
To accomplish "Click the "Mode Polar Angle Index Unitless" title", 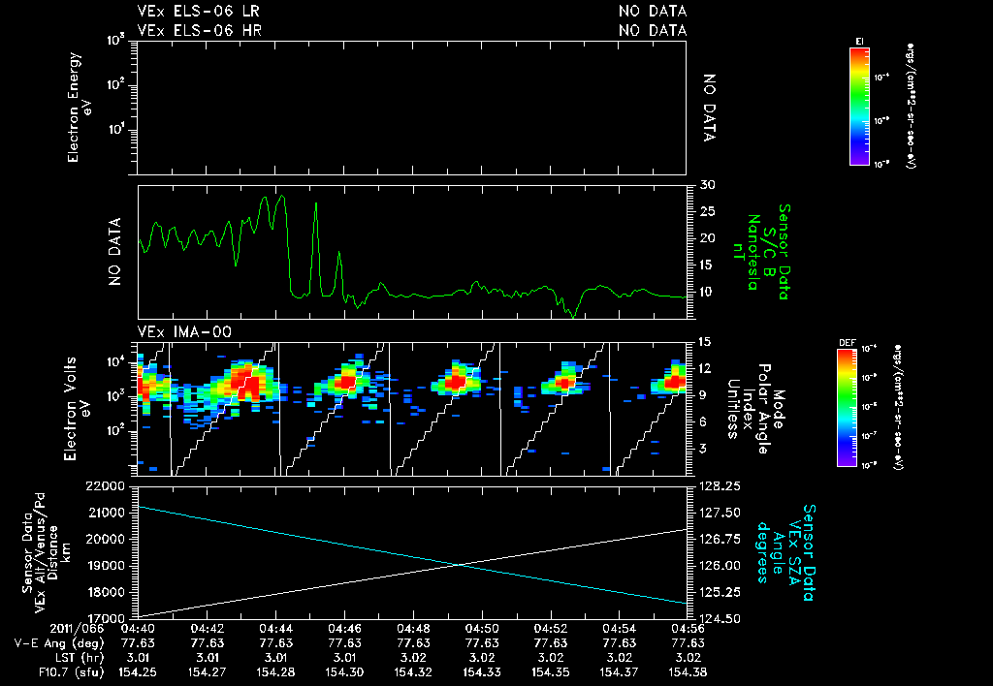I will (x=755, y=409).
